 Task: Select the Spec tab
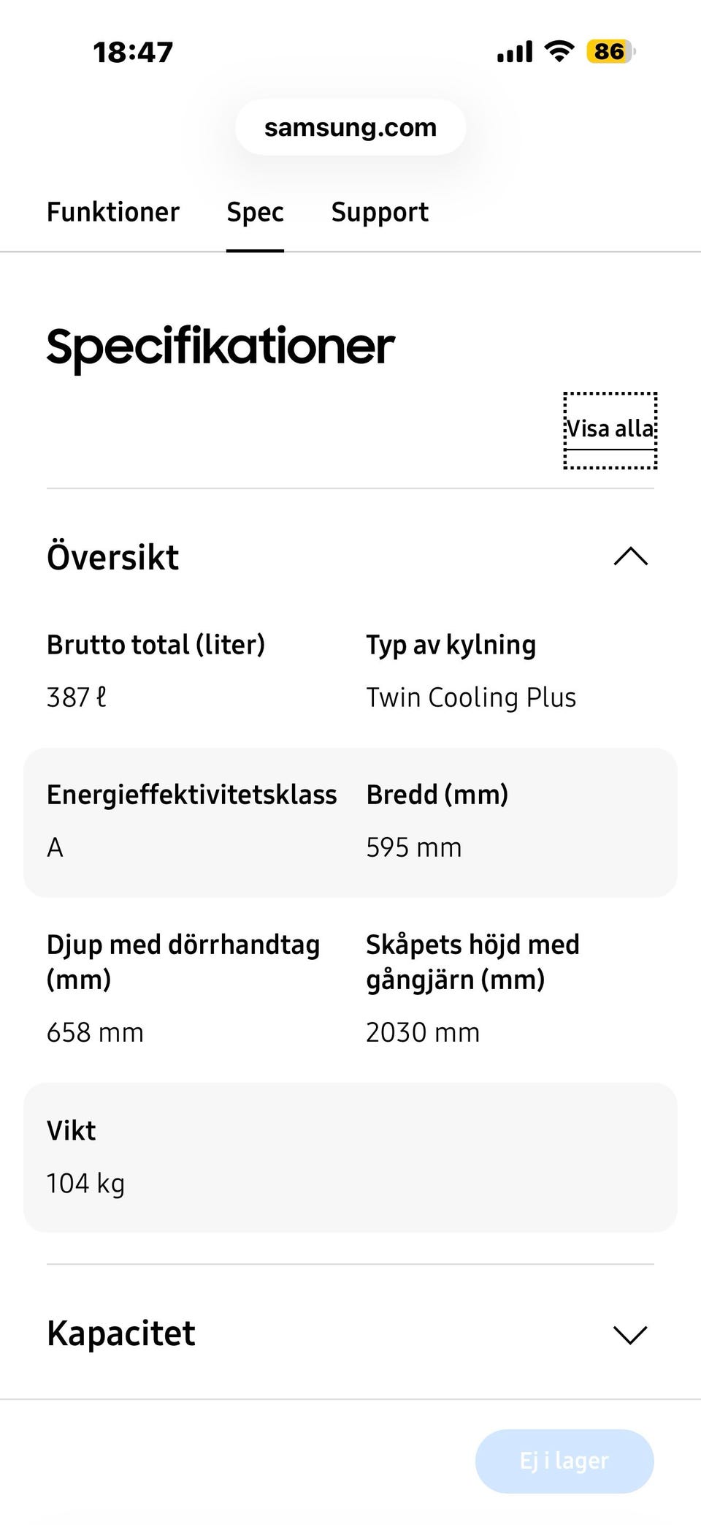click(255, 212)
